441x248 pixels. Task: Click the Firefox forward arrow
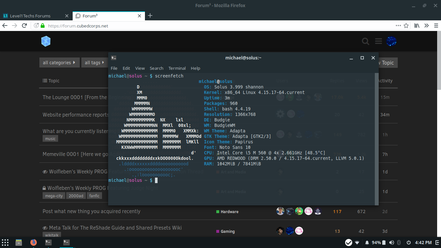coord(15,26)
